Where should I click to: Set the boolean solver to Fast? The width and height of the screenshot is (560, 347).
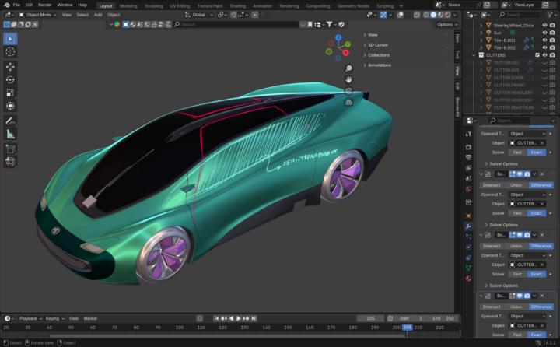(x=516, y=213)
